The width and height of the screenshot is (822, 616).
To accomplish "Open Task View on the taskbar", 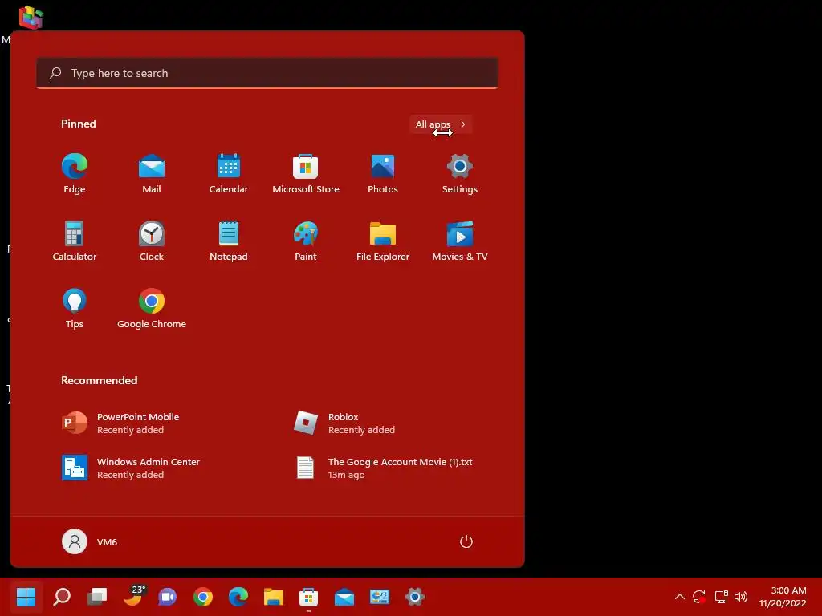I will (x=97, y=597).
